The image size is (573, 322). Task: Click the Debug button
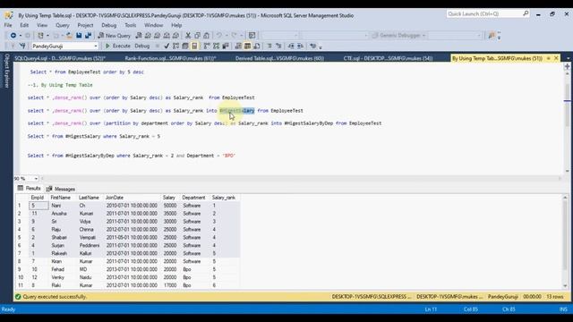pyautogui.click(x=142, y=46)
